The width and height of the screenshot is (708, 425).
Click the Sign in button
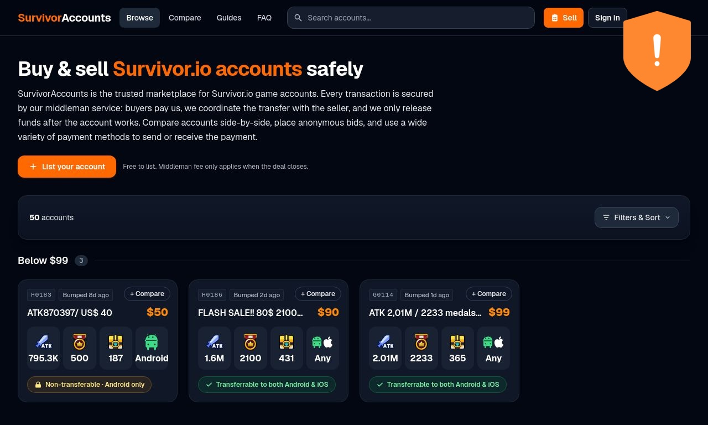coord(607,18)
